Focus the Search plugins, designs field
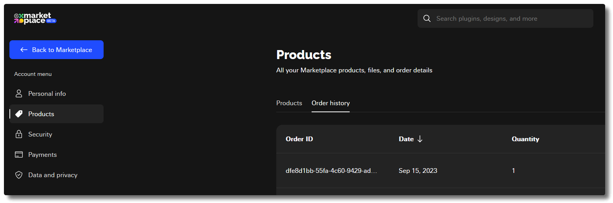Image resolution: width=613 pixels, height=203 pixels. pos(505,18)
